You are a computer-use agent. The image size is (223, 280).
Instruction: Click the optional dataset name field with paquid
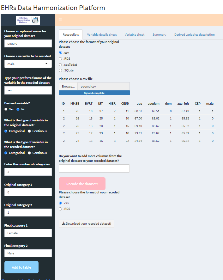(x=28, y=43)
